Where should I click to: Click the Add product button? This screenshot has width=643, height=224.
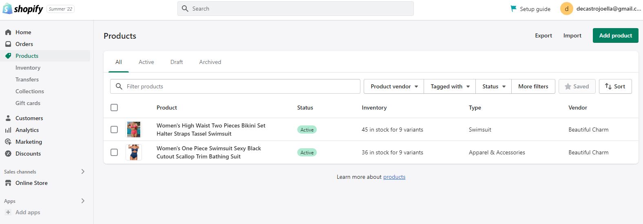pyautogui.click(x=615, y=35)
